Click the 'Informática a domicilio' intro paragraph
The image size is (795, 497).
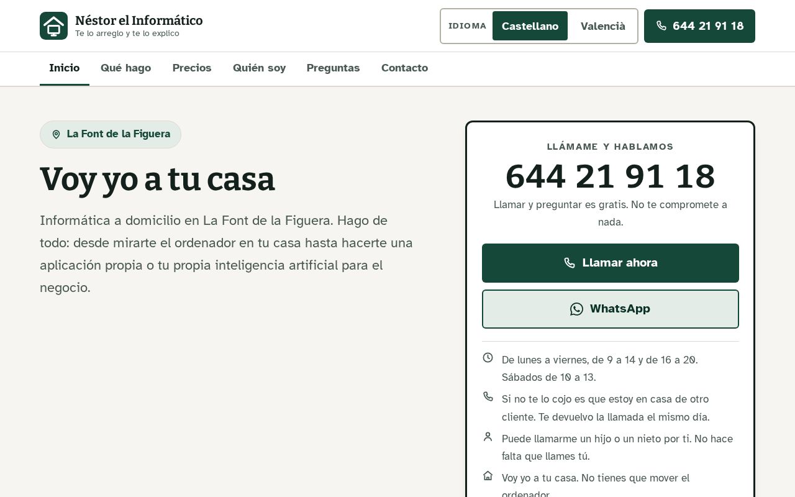(x=226, y=254)
